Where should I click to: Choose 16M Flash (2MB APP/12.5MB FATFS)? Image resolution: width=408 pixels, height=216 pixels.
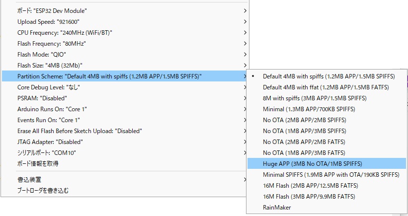[x=326, y=185]
